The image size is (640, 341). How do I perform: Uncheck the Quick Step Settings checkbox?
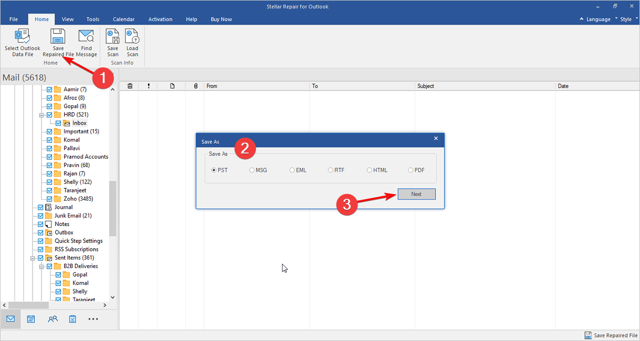[x=40, y=241]
